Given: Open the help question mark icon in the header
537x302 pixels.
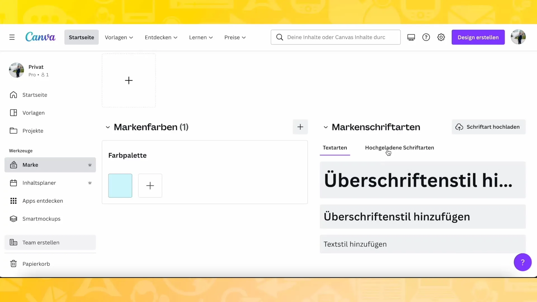Looking at the screenshot, I should coord(426,37).
